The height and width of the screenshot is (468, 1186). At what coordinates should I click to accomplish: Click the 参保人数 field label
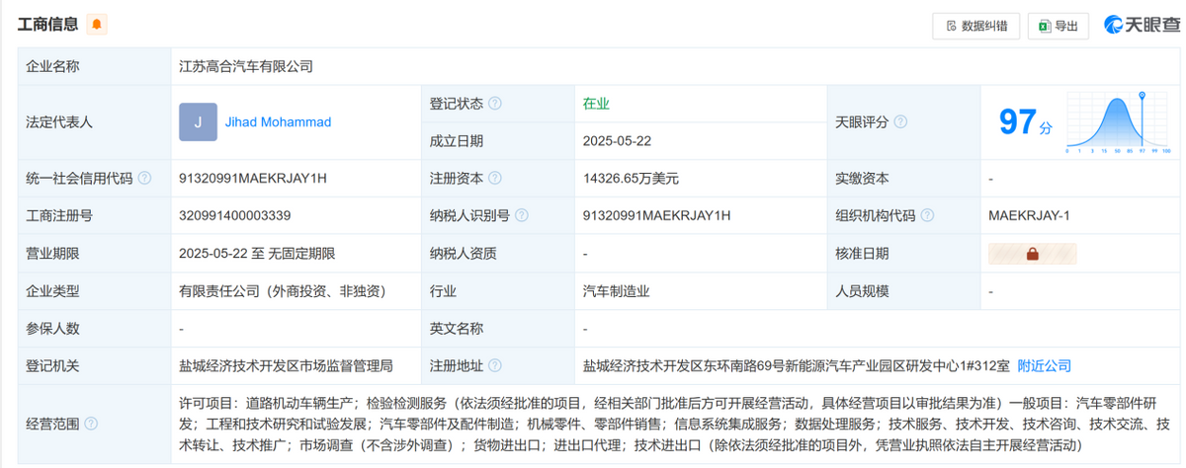tap(52, 328)
